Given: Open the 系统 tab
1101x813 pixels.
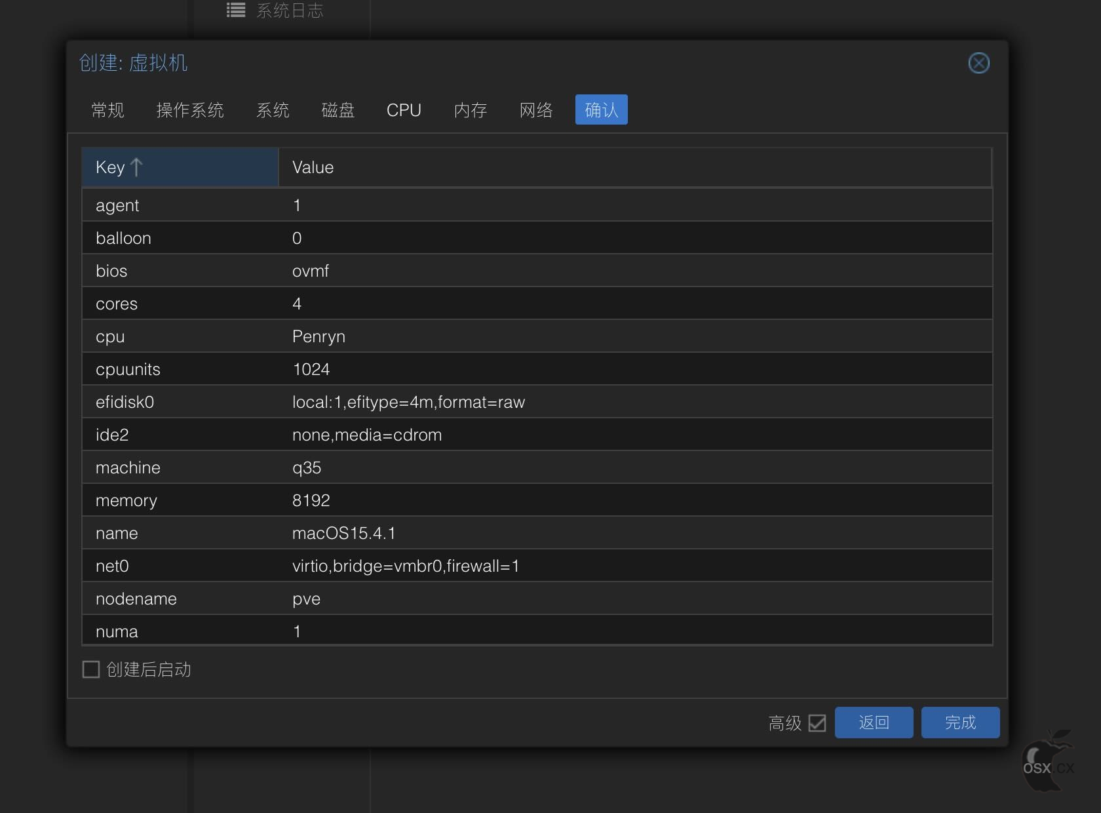Looking at the screenshot, I should (273, 109).
